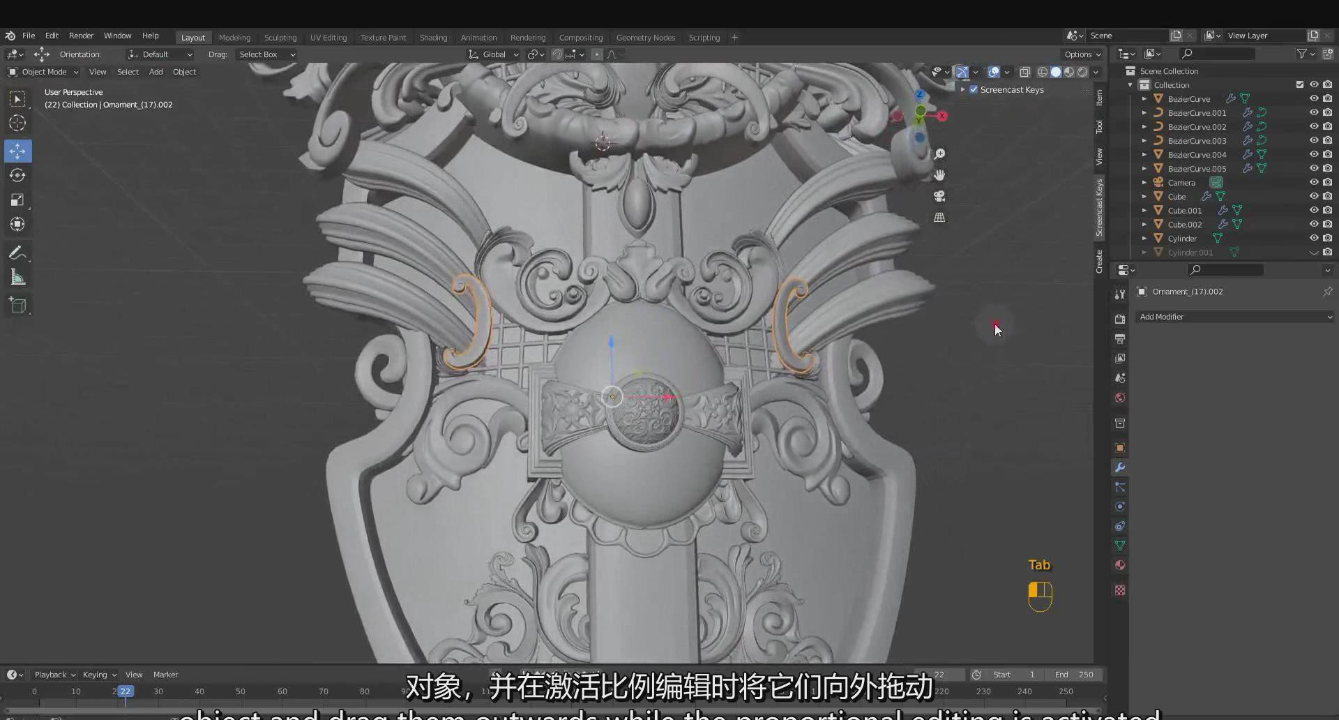Toggle viewport visibility of the Camera object
Image resolution: width=1339 pixels, height=720 pixels.
pyautogui.click(x=1313, y=182)
